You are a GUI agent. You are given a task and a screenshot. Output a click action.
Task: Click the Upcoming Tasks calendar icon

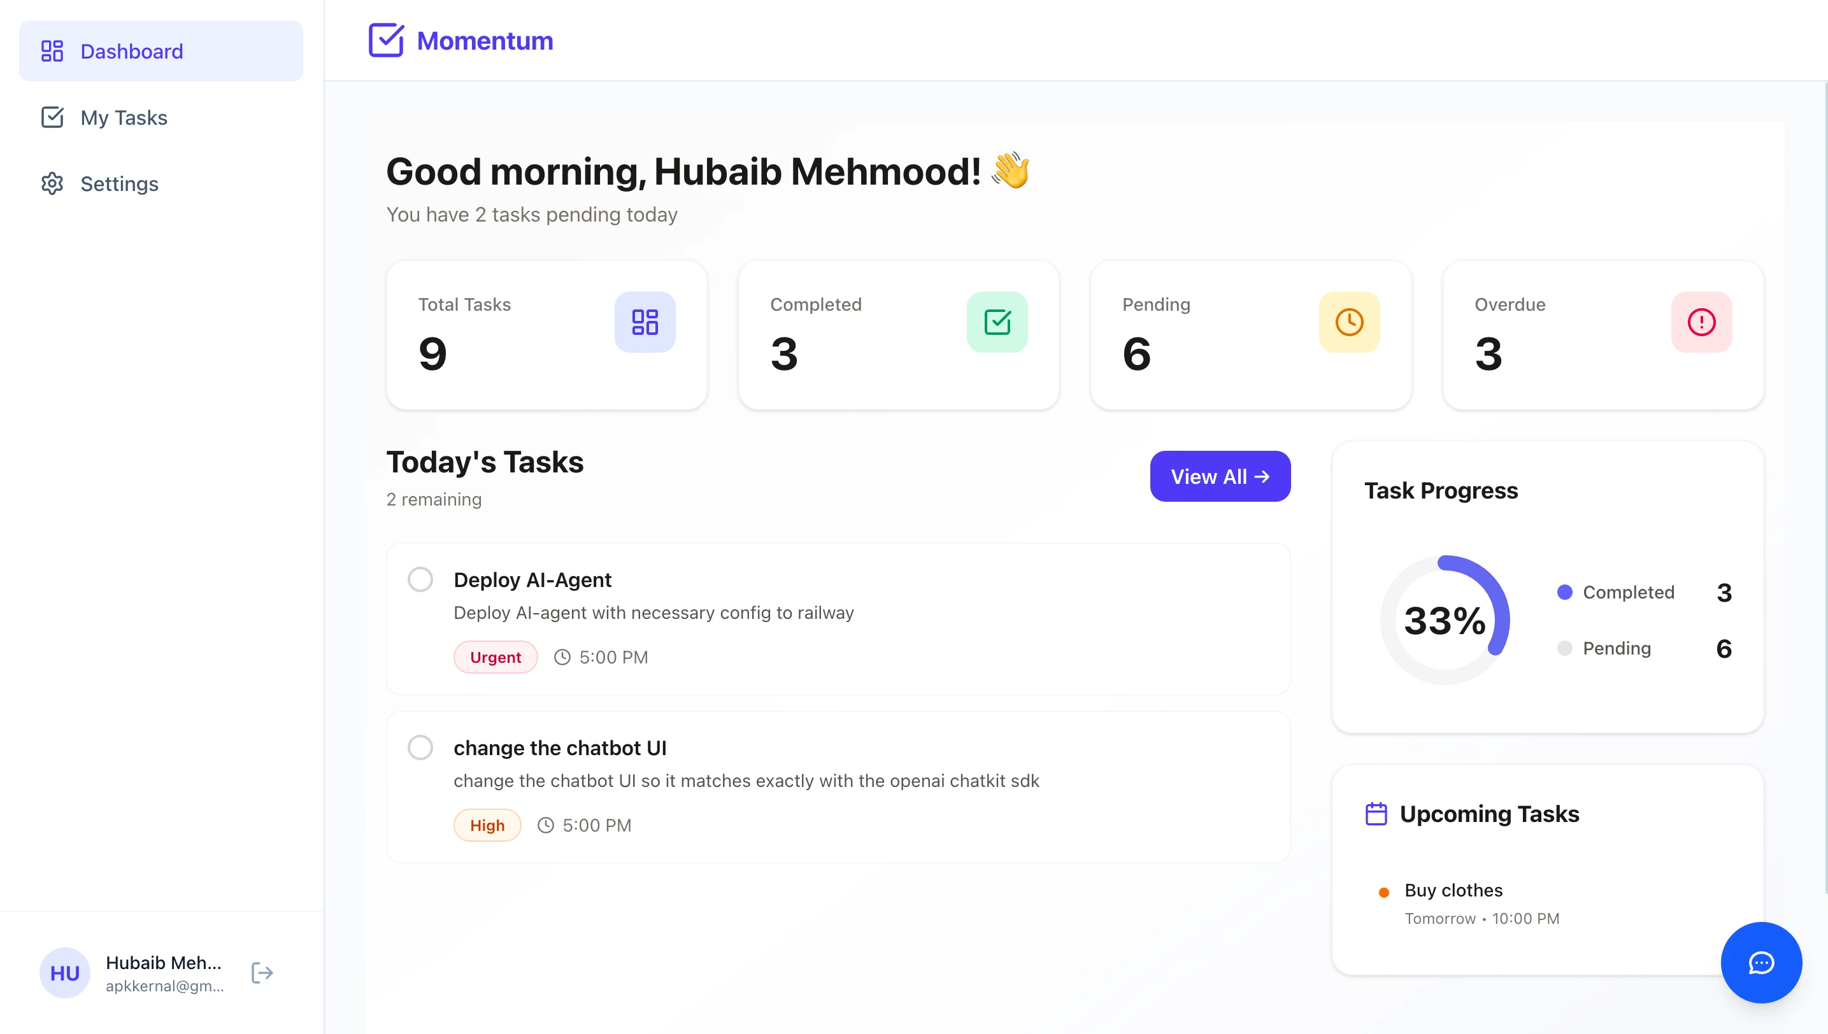1376,814
